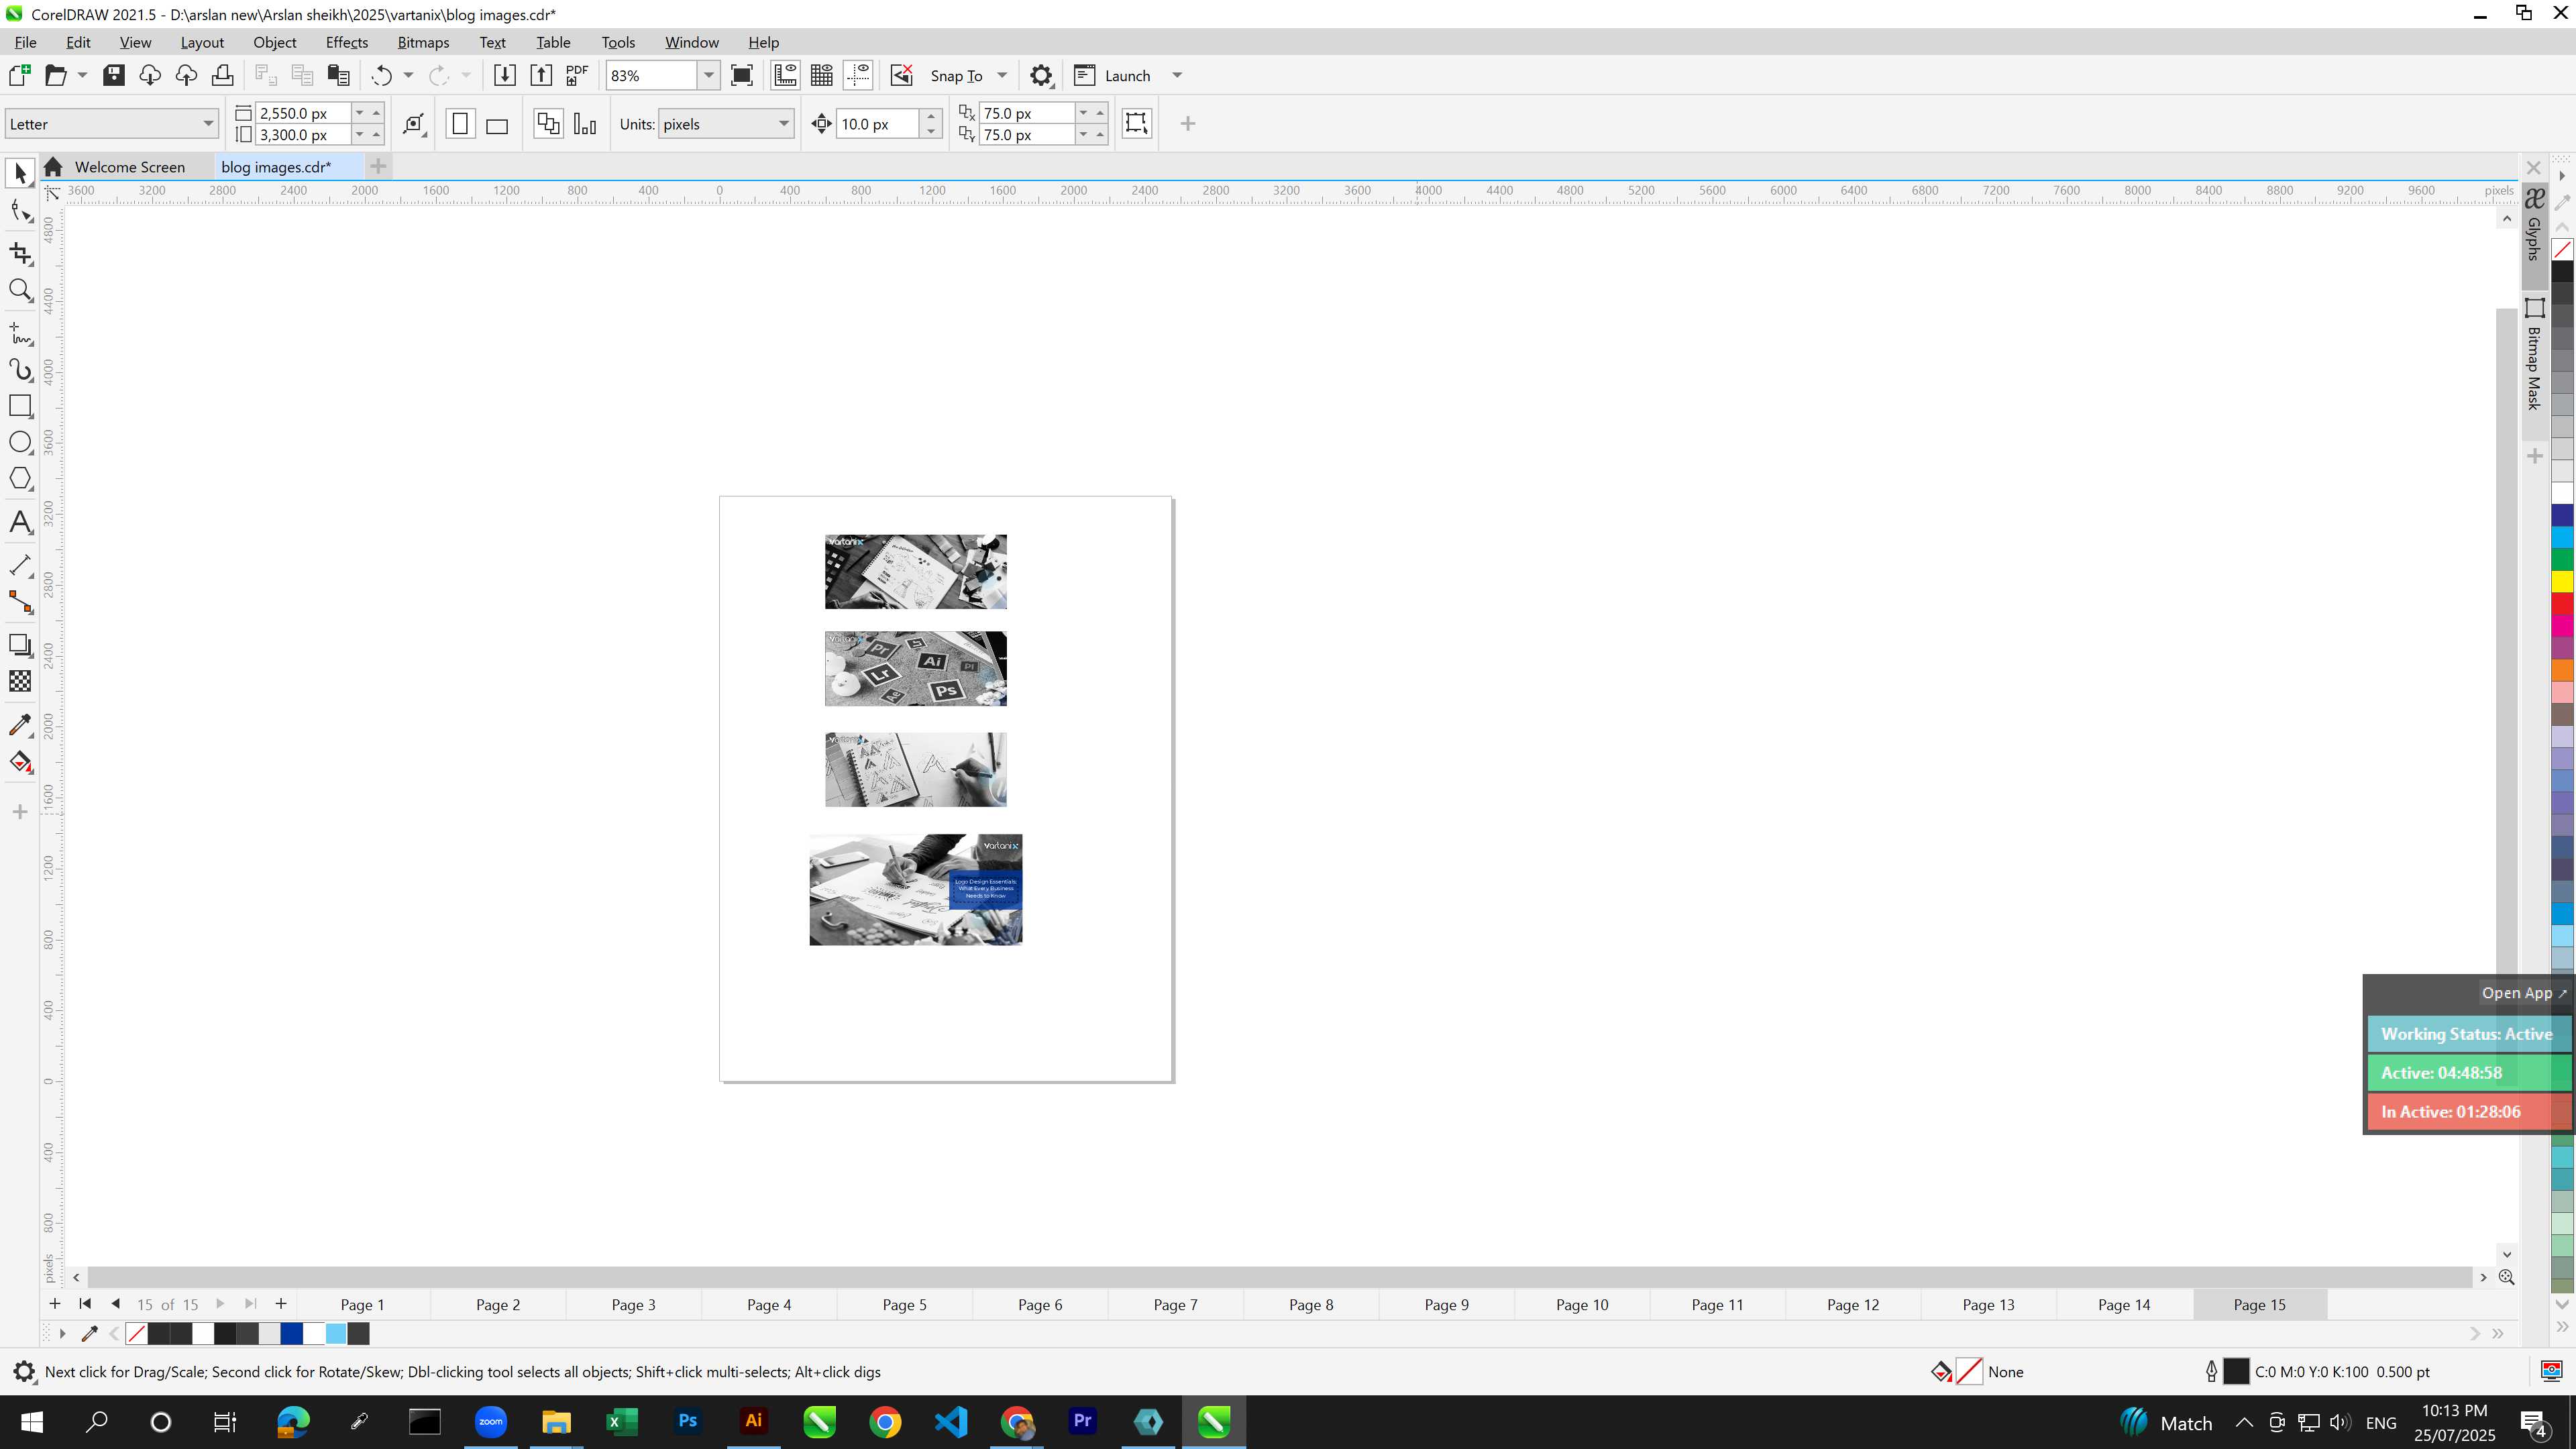This screenshot has height=1449, width=2576.
Task: Select the Crop tool
Action: pos(20,253)
